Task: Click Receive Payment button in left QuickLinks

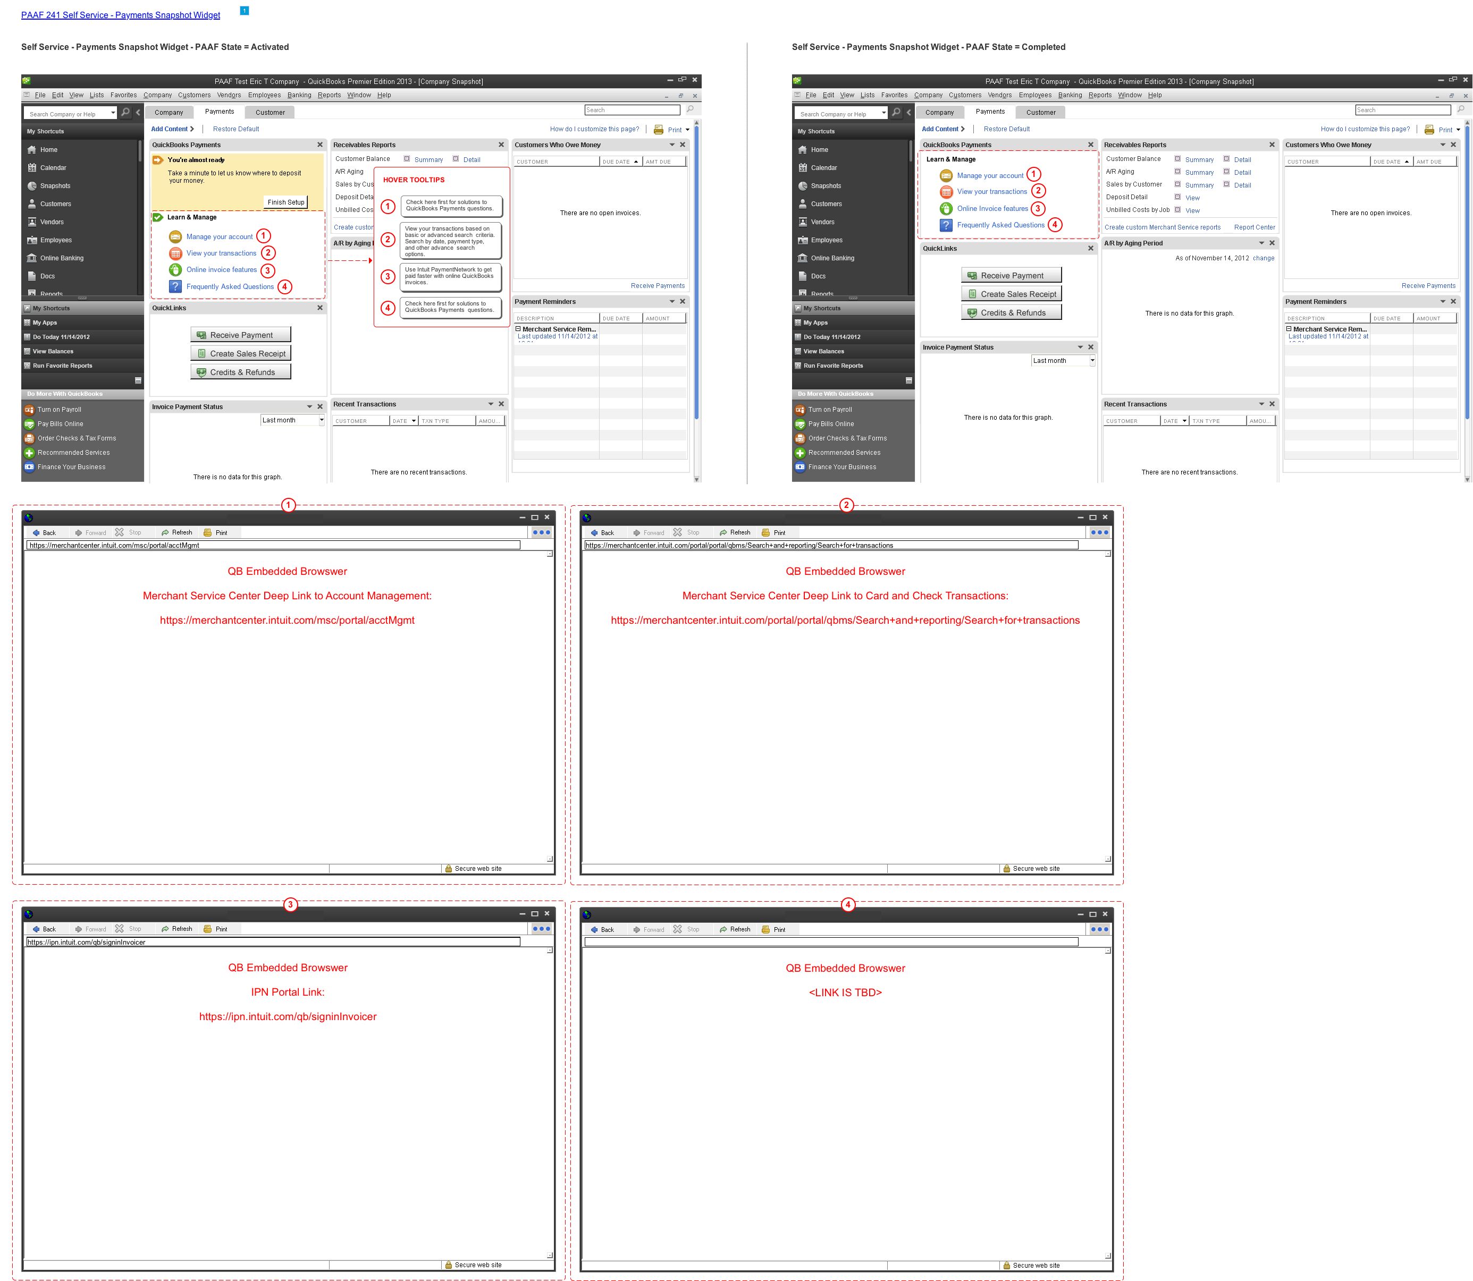Action: pos(240,335)
